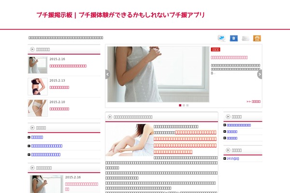This screenshot has width=290, height=193.
Task: Open the 2015.2.16 post thumbnail in top list
Action: [38, 65]
